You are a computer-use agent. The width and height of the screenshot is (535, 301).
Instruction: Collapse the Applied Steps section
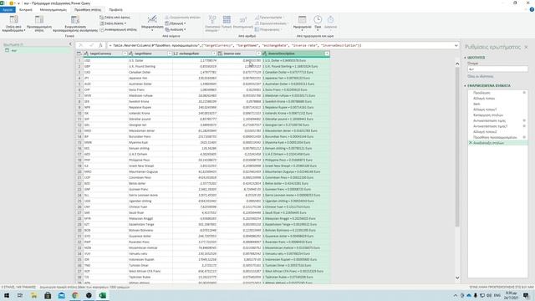pos(465,85)
